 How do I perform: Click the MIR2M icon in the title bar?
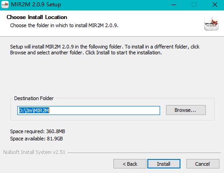click(5, 5)
